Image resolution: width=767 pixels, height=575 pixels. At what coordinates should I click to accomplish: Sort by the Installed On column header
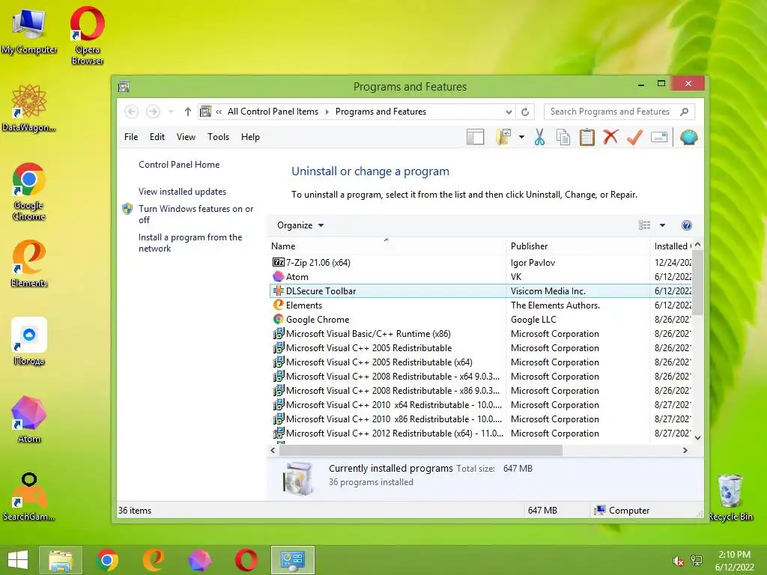click(672, 246)
